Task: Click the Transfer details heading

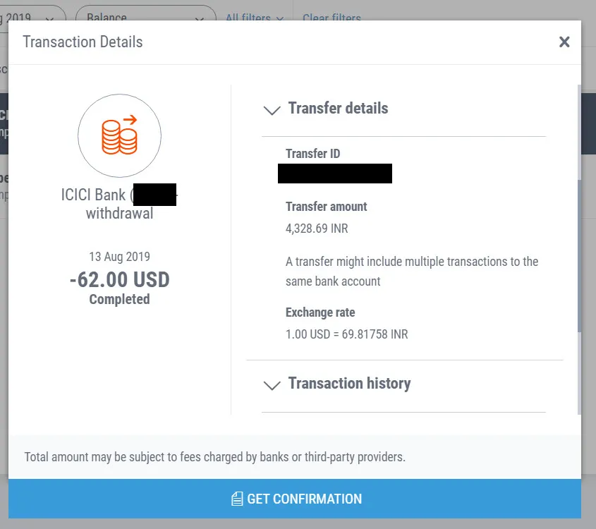Action: tap(338, 109)
